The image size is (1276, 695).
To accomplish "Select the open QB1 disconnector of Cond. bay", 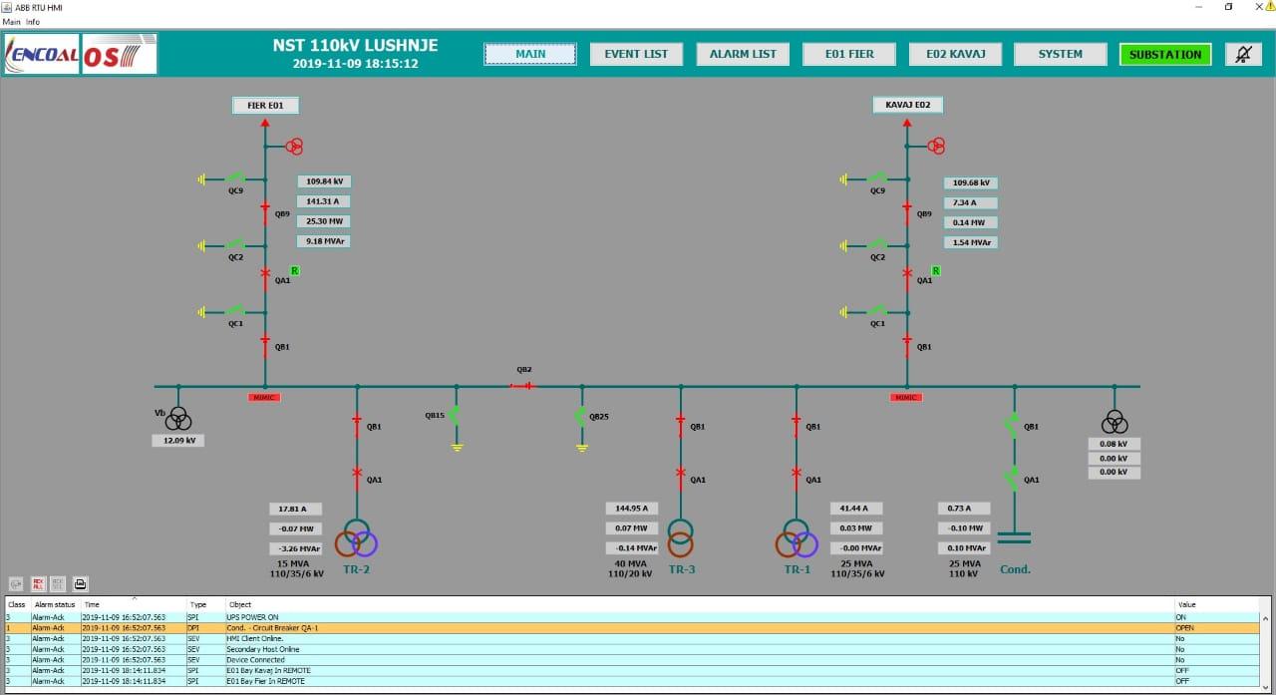I will point(1013,426).
